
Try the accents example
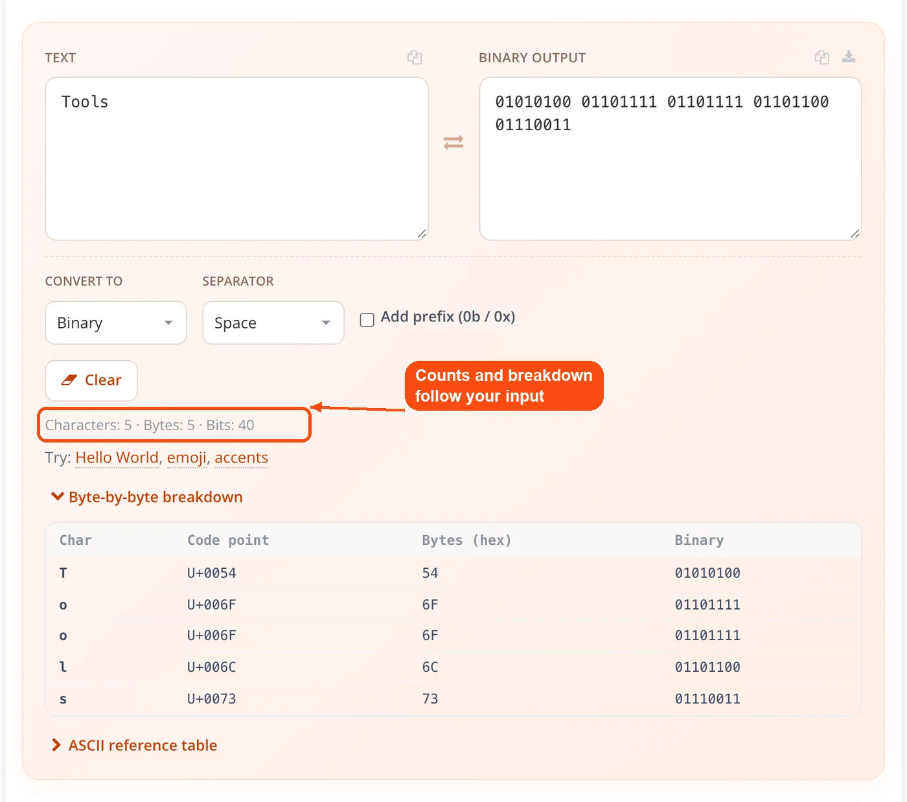[241, 458]
